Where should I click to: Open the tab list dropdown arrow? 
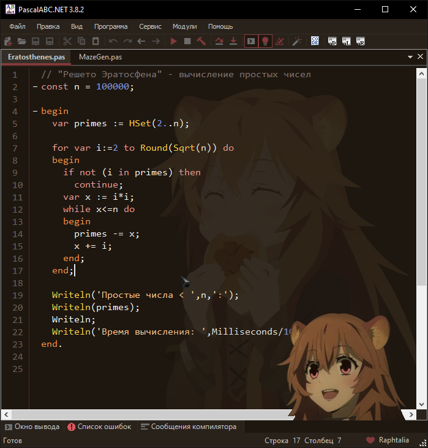point(410,57)
